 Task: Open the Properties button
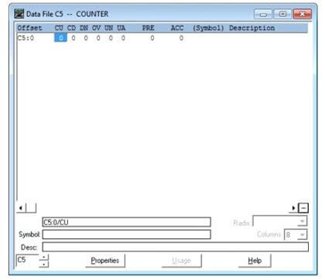click(x=105, y=261)
